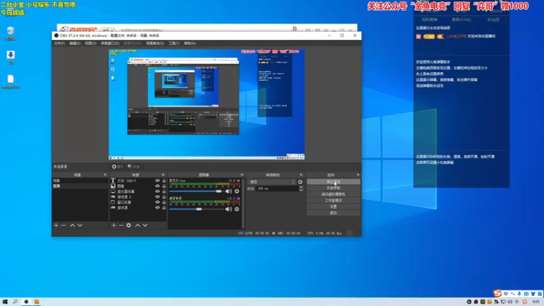Open the 视图(V) menu
Image resolution: width=544 pixels, height=306 pixels.
(x=90, y=44)
